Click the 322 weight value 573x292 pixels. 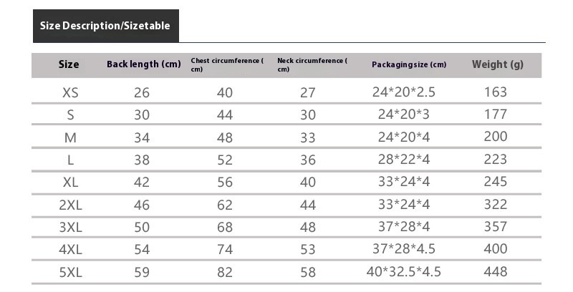pyautogui.click(x=495, y=205)
